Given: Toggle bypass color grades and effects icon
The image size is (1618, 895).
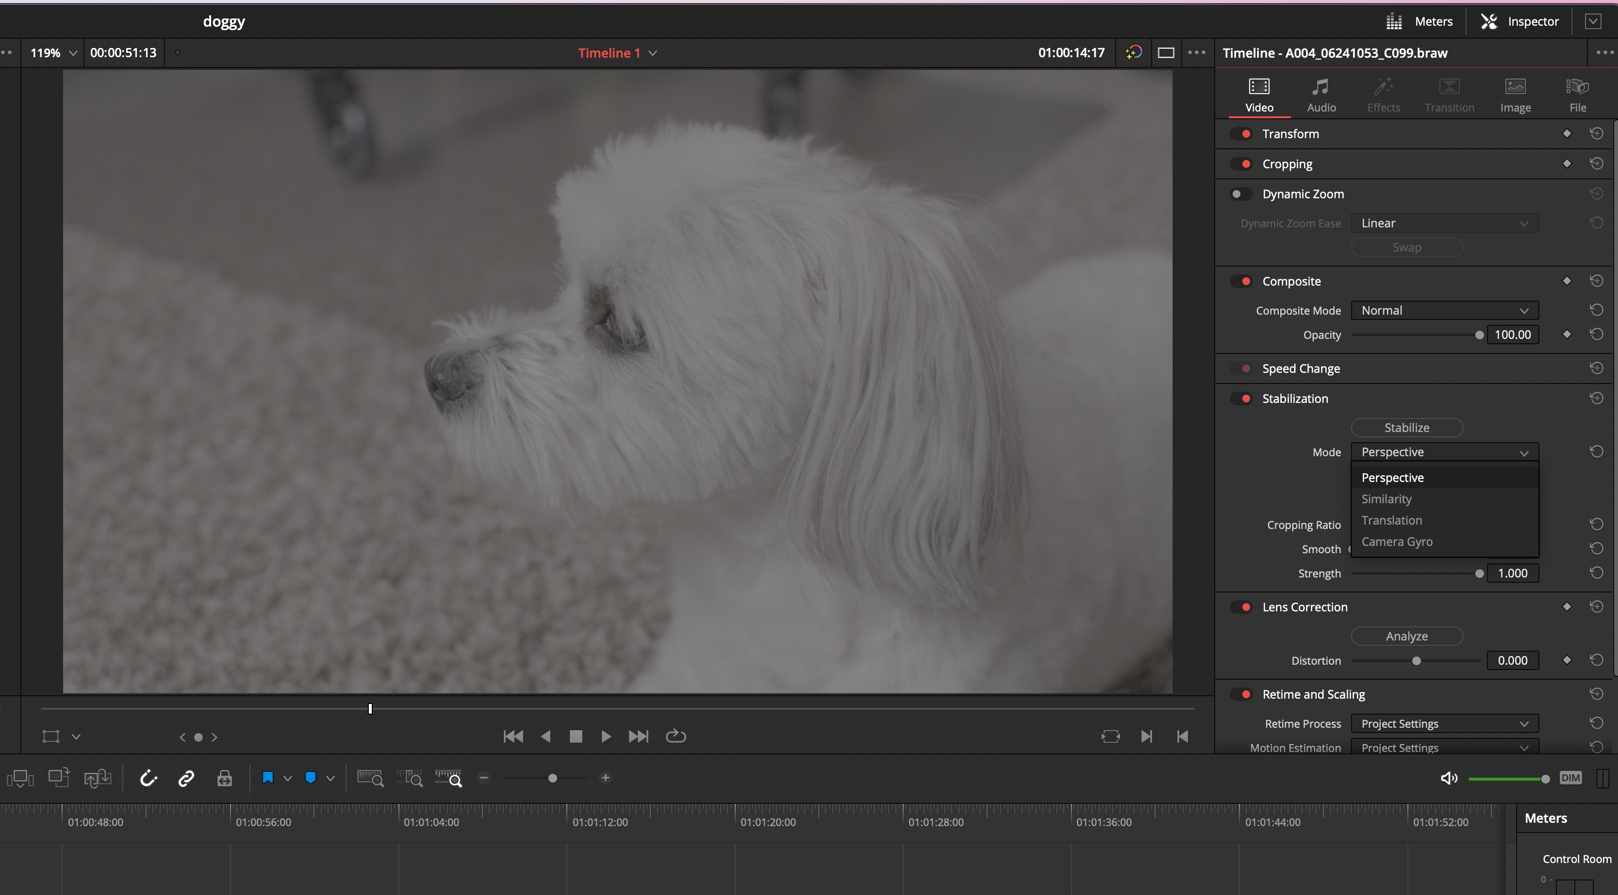Looking at the screenshot, I should (x=1134, y=53).
